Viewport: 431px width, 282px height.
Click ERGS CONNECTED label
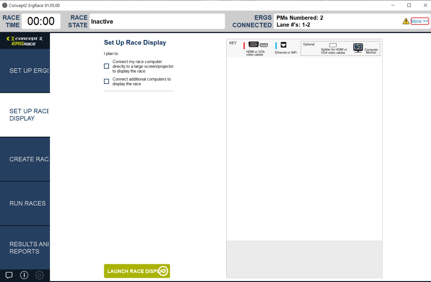[x=252, y=21]
